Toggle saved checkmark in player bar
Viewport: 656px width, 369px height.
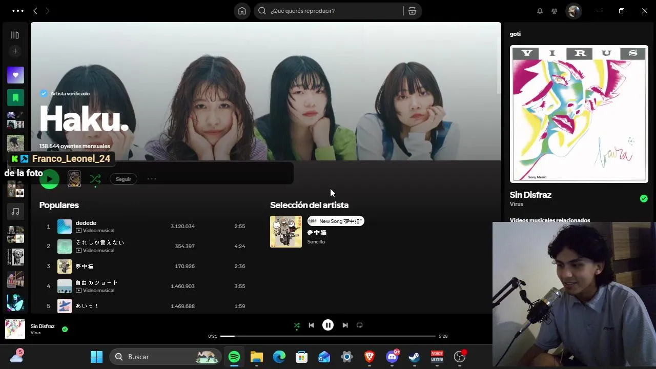pyautogui.click(x=65, y=329)
